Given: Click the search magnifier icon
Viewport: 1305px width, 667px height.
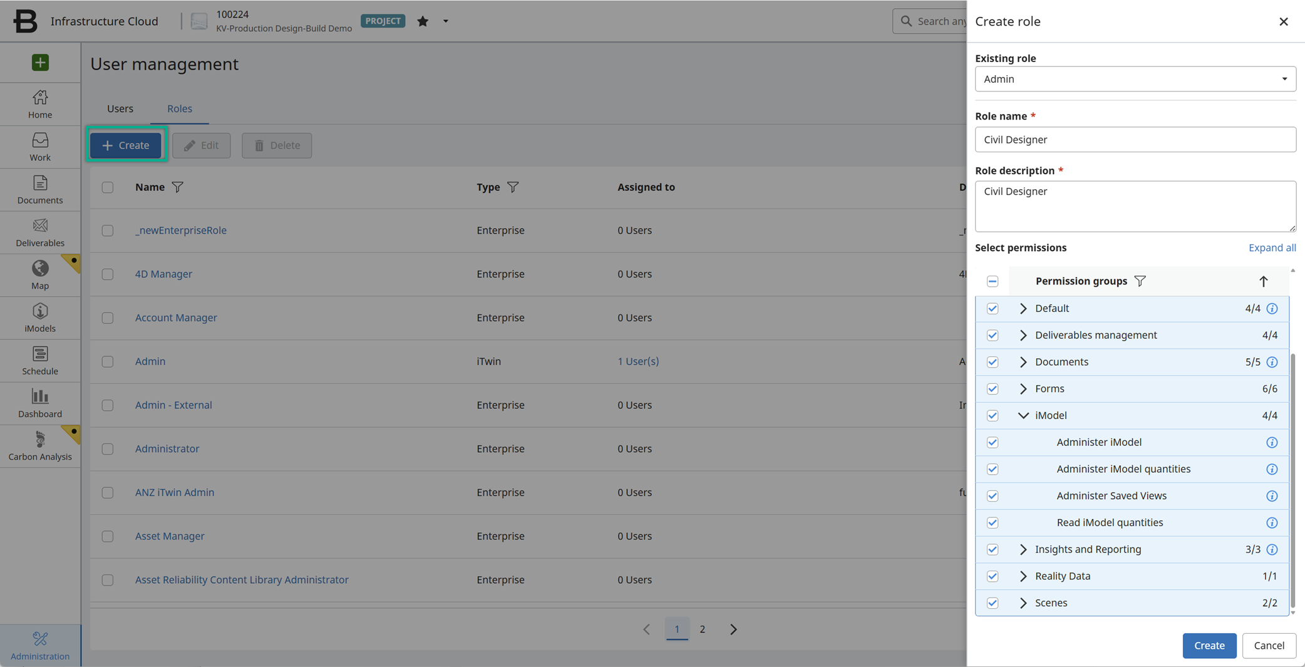Looking at the screenshot, I should click(x=906, y=21).
